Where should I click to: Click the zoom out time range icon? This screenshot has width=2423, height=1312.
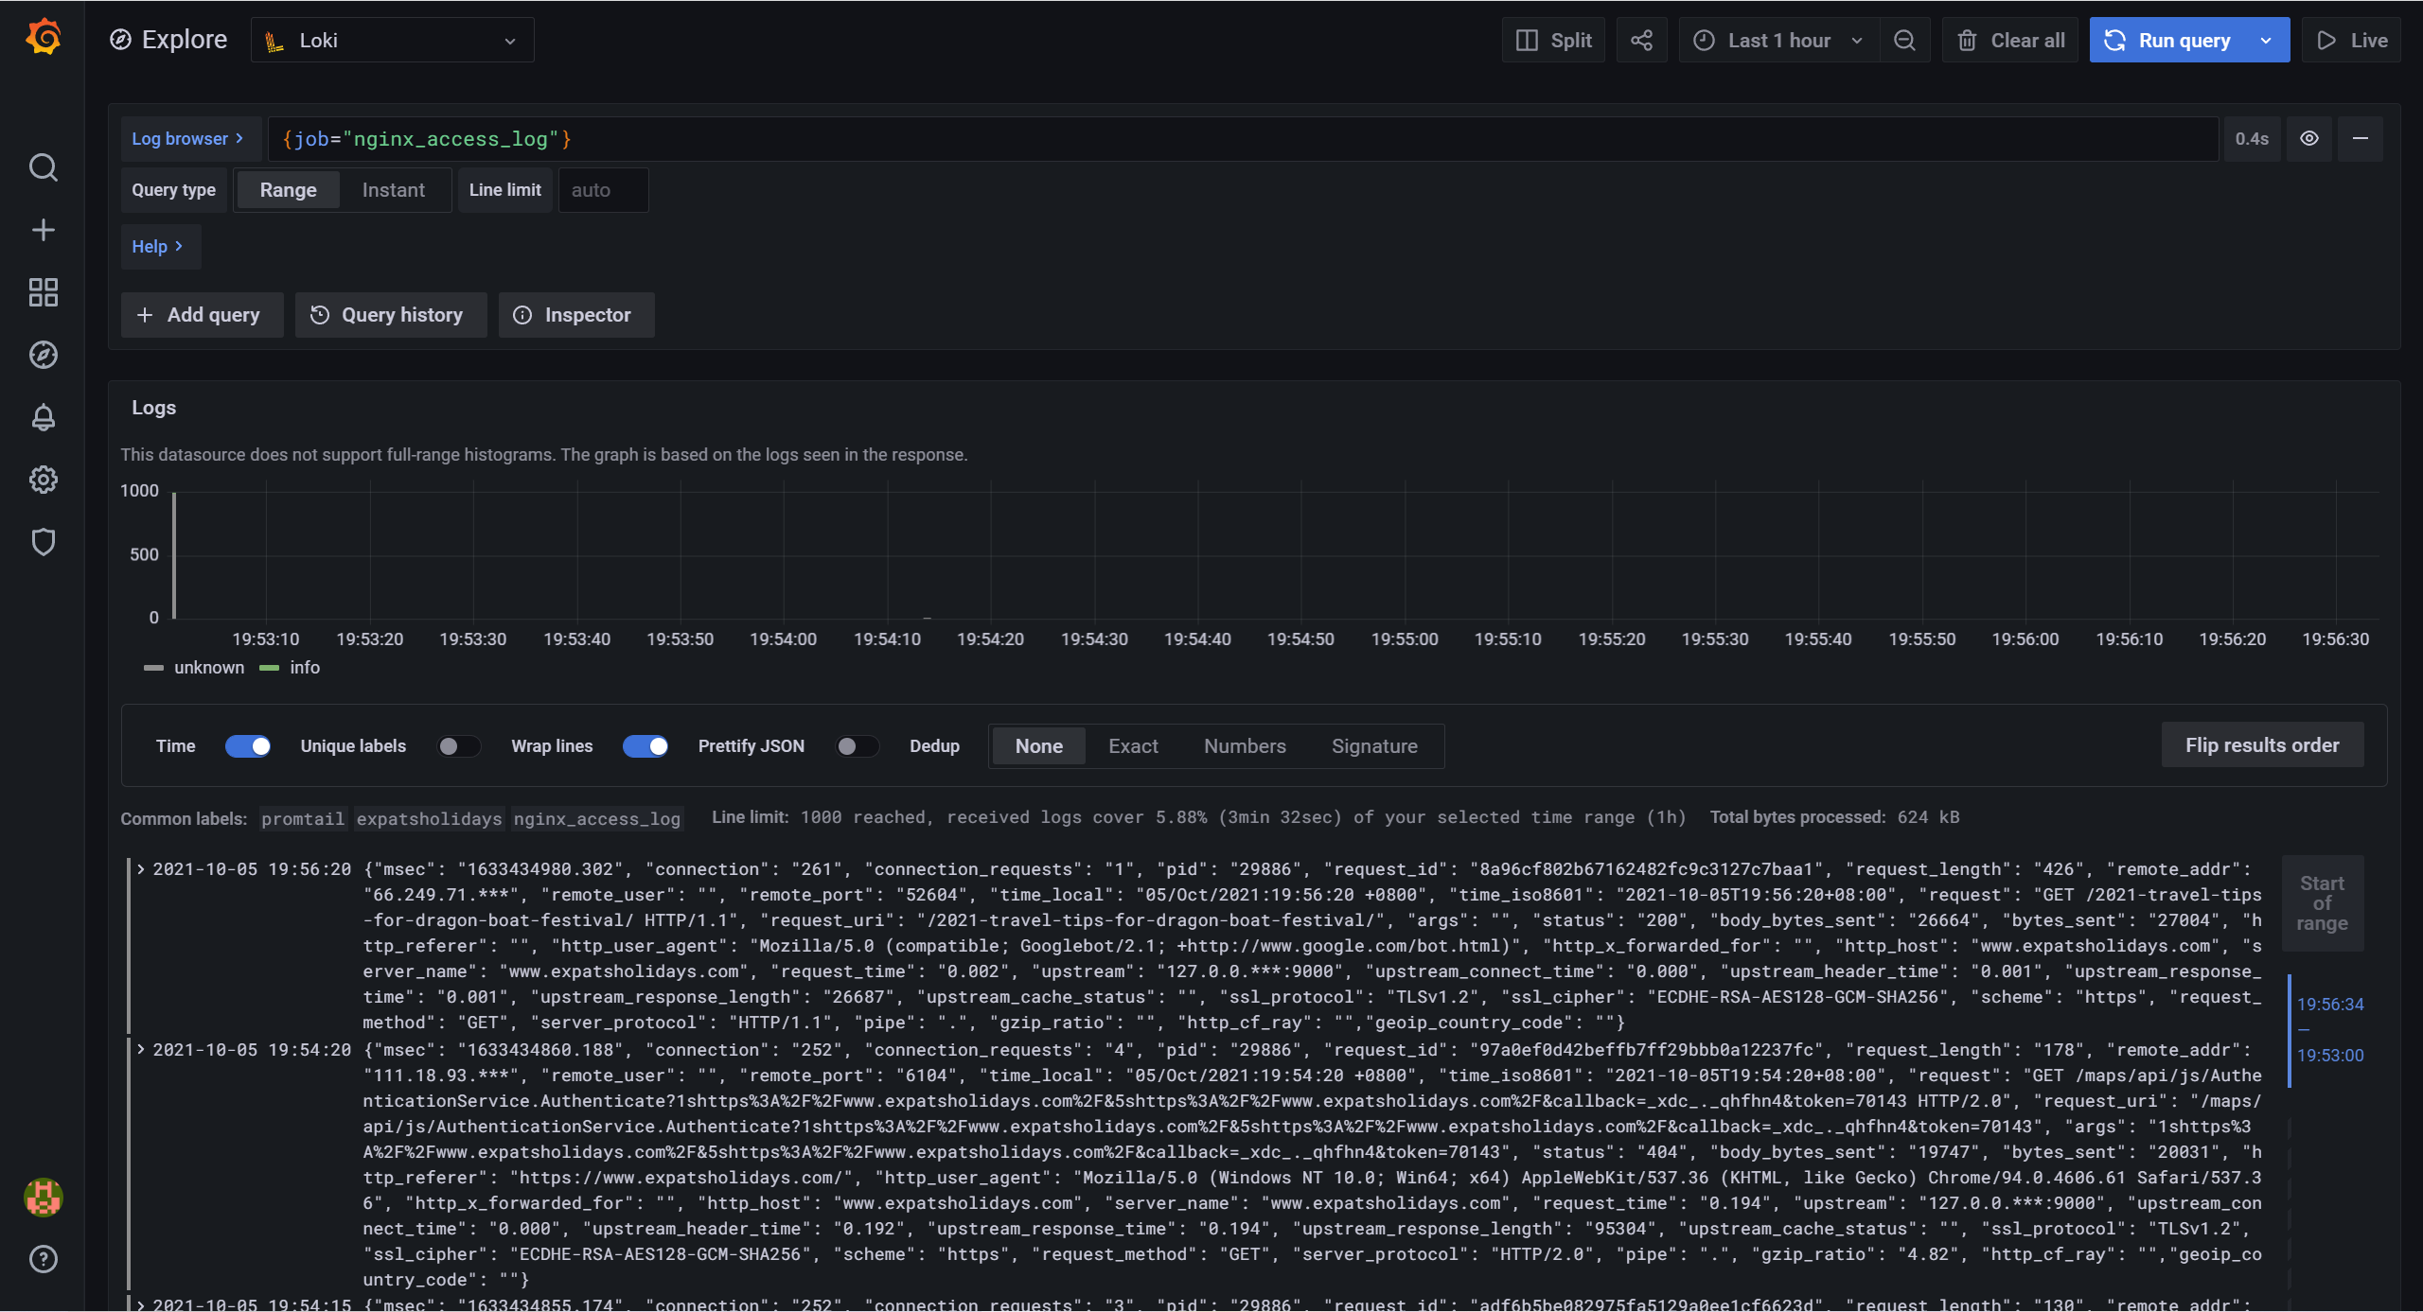(x=1904, y=40)
